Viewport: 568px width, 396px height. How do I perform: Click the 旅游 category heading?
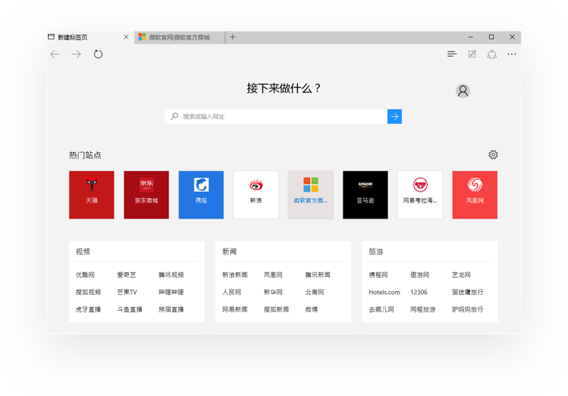click(x=376, y=252)
